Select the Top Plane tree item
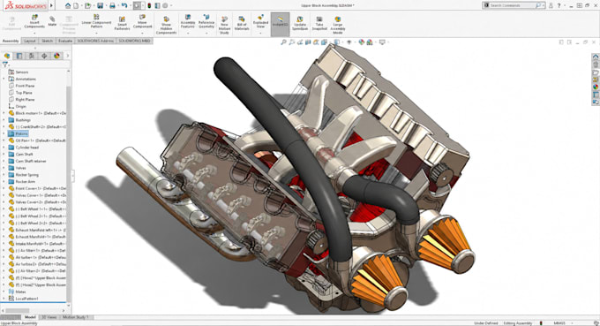 [24, 93]
